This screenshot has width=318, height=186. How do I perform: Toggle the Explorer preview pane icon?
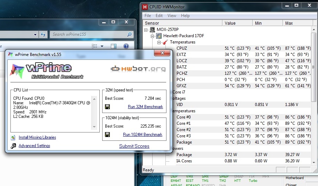tap(114, 46)
